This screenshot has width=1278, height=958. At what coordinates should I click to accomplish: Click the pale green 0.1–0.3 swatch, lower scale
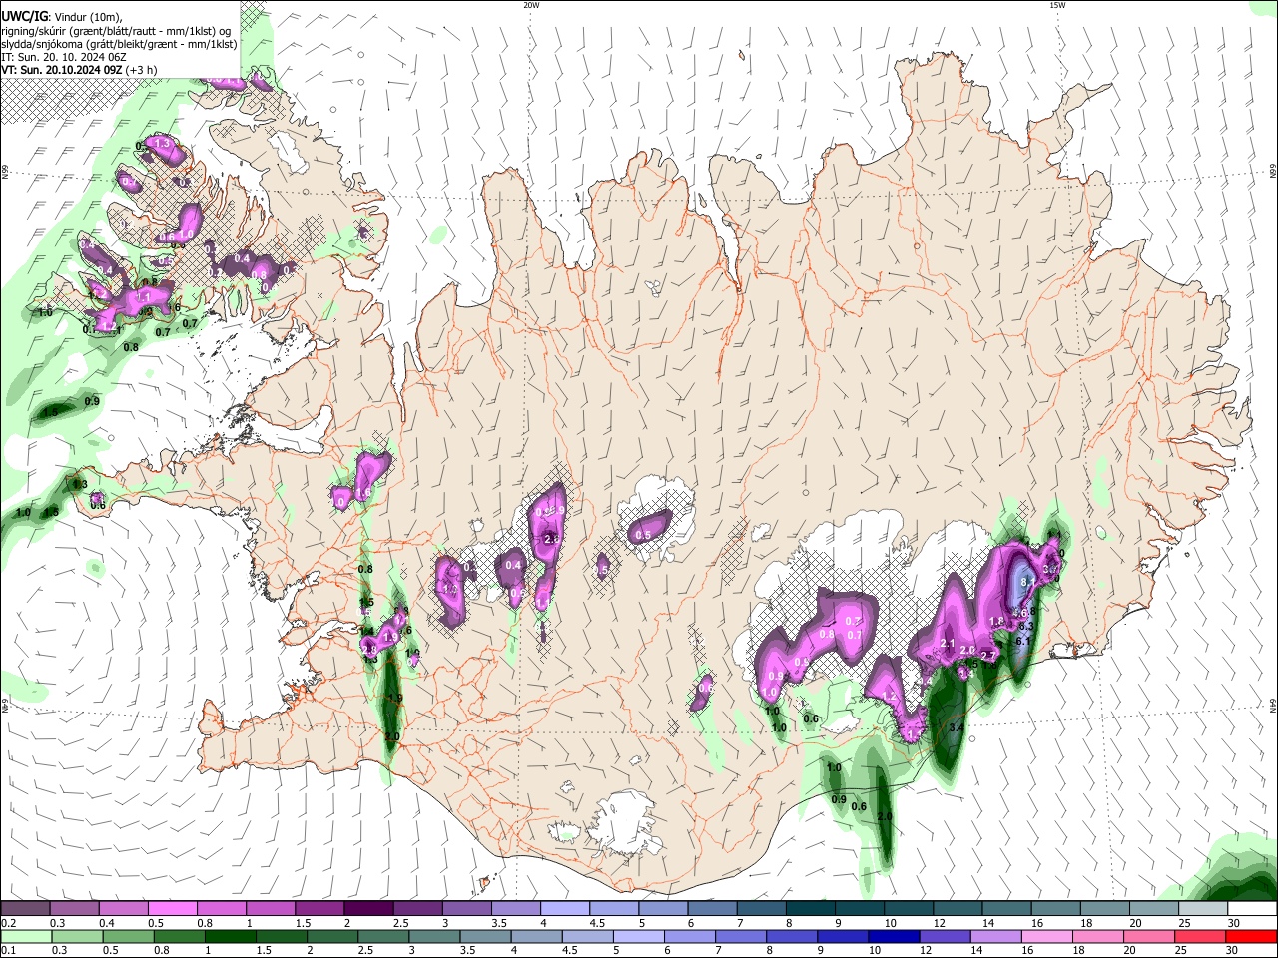26,936
